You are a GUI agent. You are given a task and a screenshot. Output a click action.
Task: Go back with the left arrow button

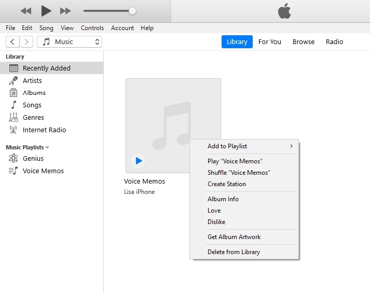pyautogui.click(x=12, y=41)
